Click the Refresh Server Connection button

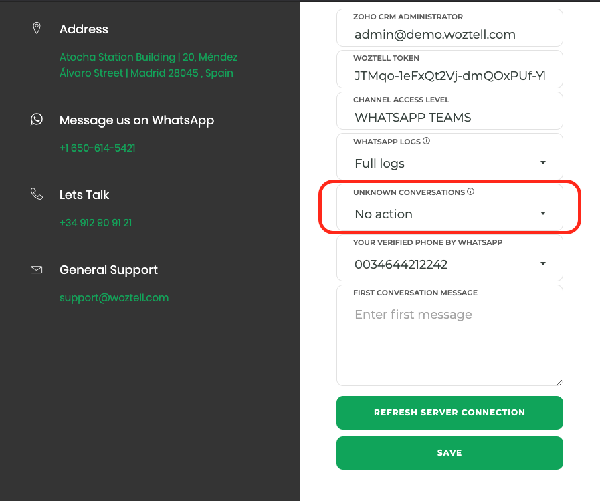click(449, 413)
